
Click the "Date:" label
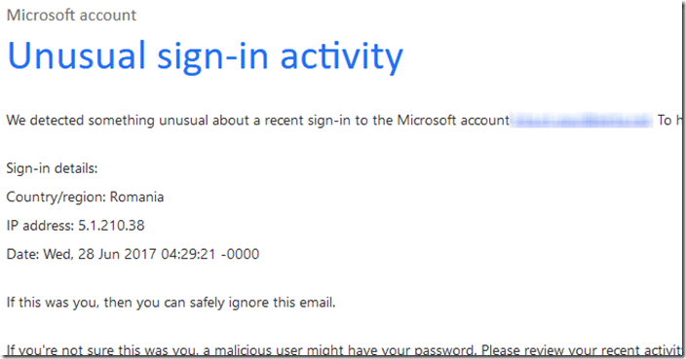(x=22, y=254)
